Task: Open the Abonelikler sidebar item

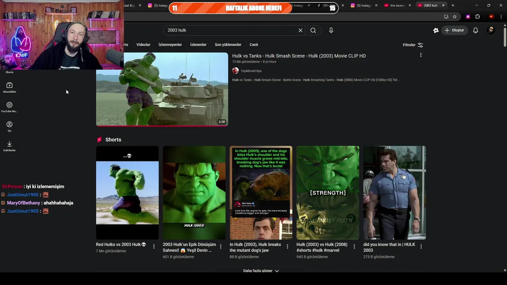Action: click(10, 88)
